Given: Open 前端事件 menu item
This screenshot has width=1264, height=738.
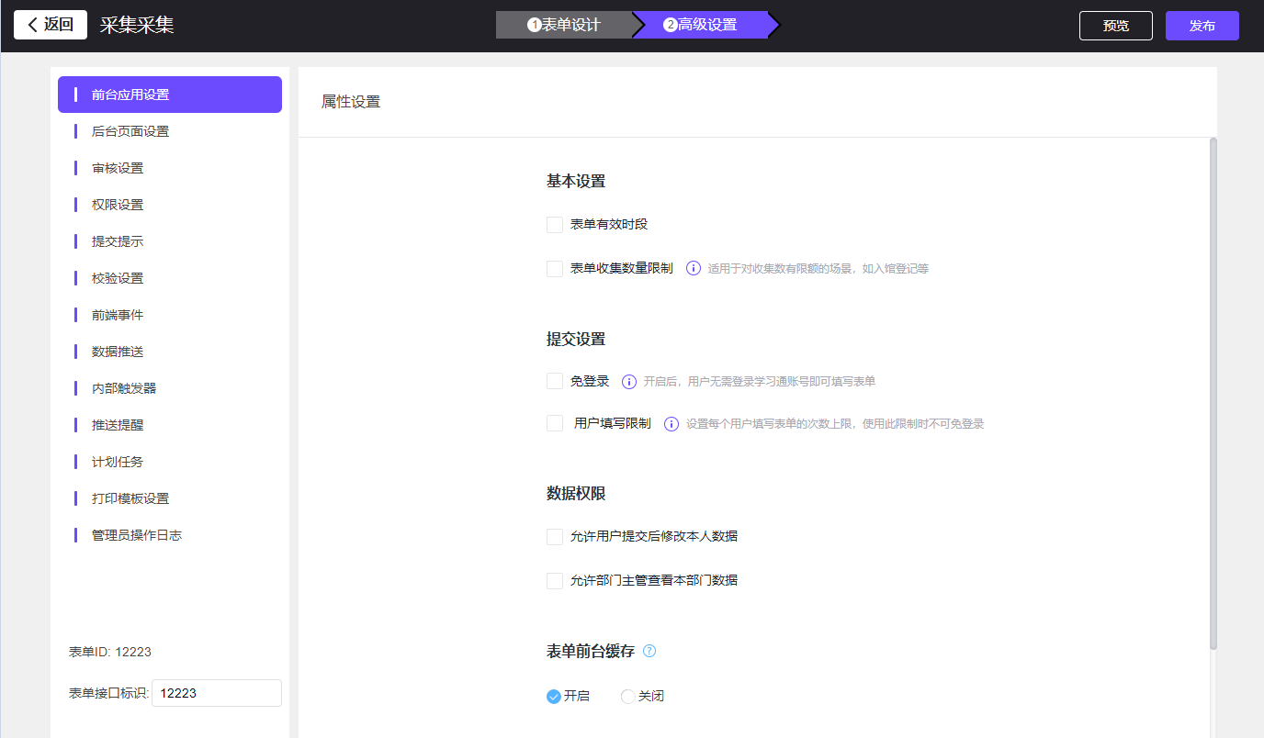Looking at the screenshot, I should click(x=170, y=315).
